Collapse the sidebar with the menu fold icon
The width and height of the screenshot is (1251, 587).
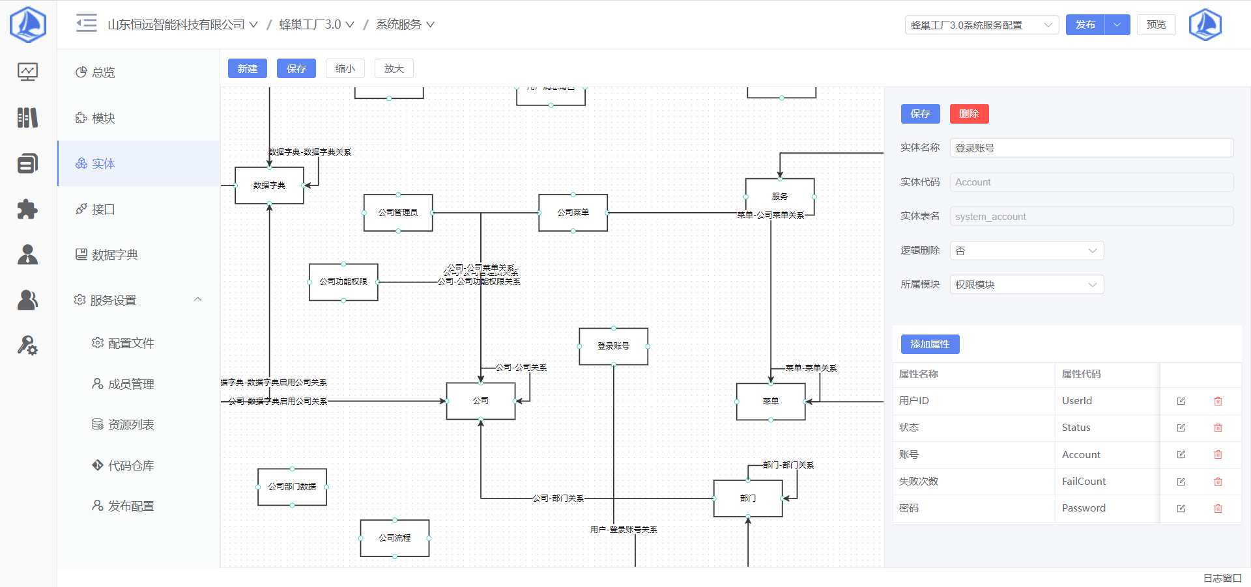coord(86,23)
